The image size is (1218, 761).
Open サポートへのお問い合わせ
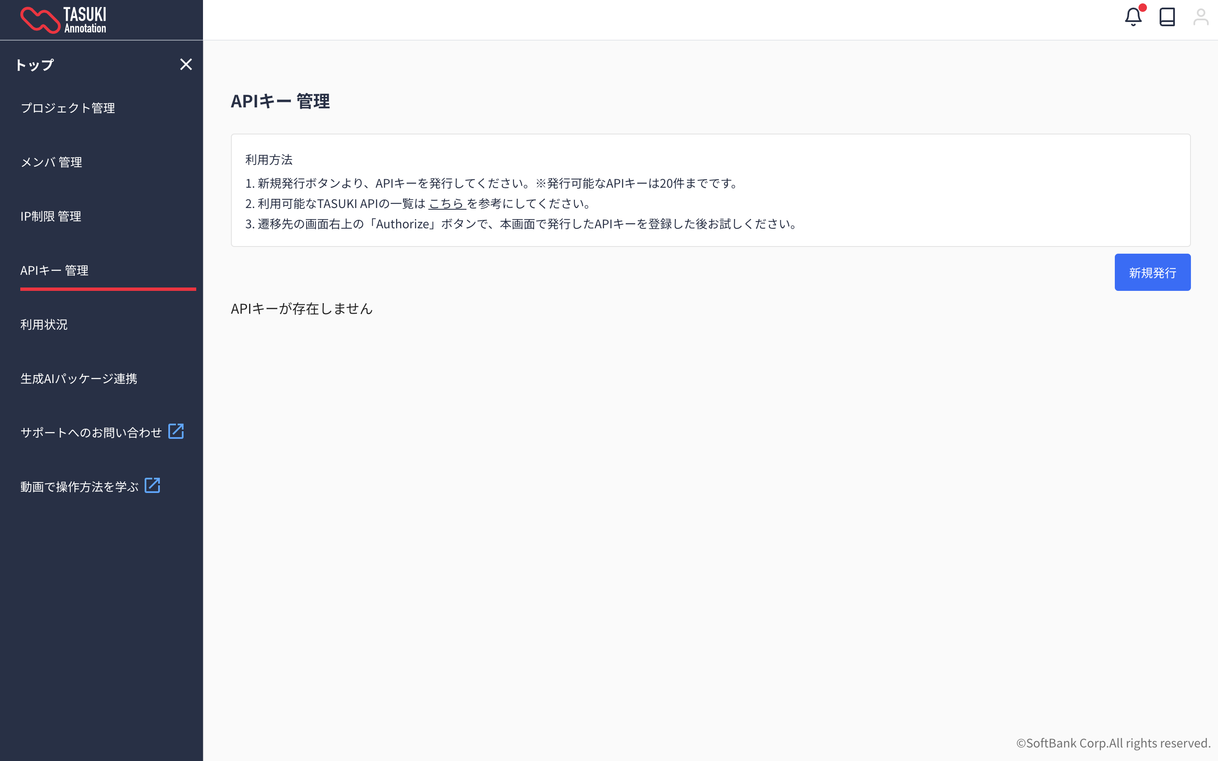point(92,431)
